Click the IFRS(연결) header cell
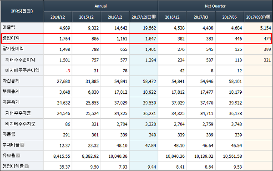Image resolution: width=273 pixels, height=171 pixels. pyautogui.click(x=22, y=11)
